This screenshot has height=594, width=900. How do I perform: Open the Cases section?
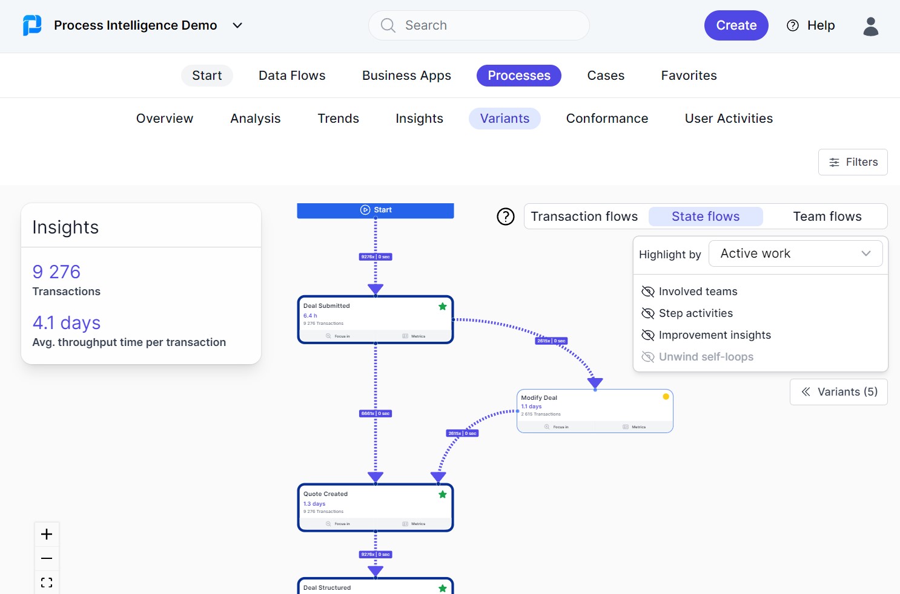click(x=605, y=75)
